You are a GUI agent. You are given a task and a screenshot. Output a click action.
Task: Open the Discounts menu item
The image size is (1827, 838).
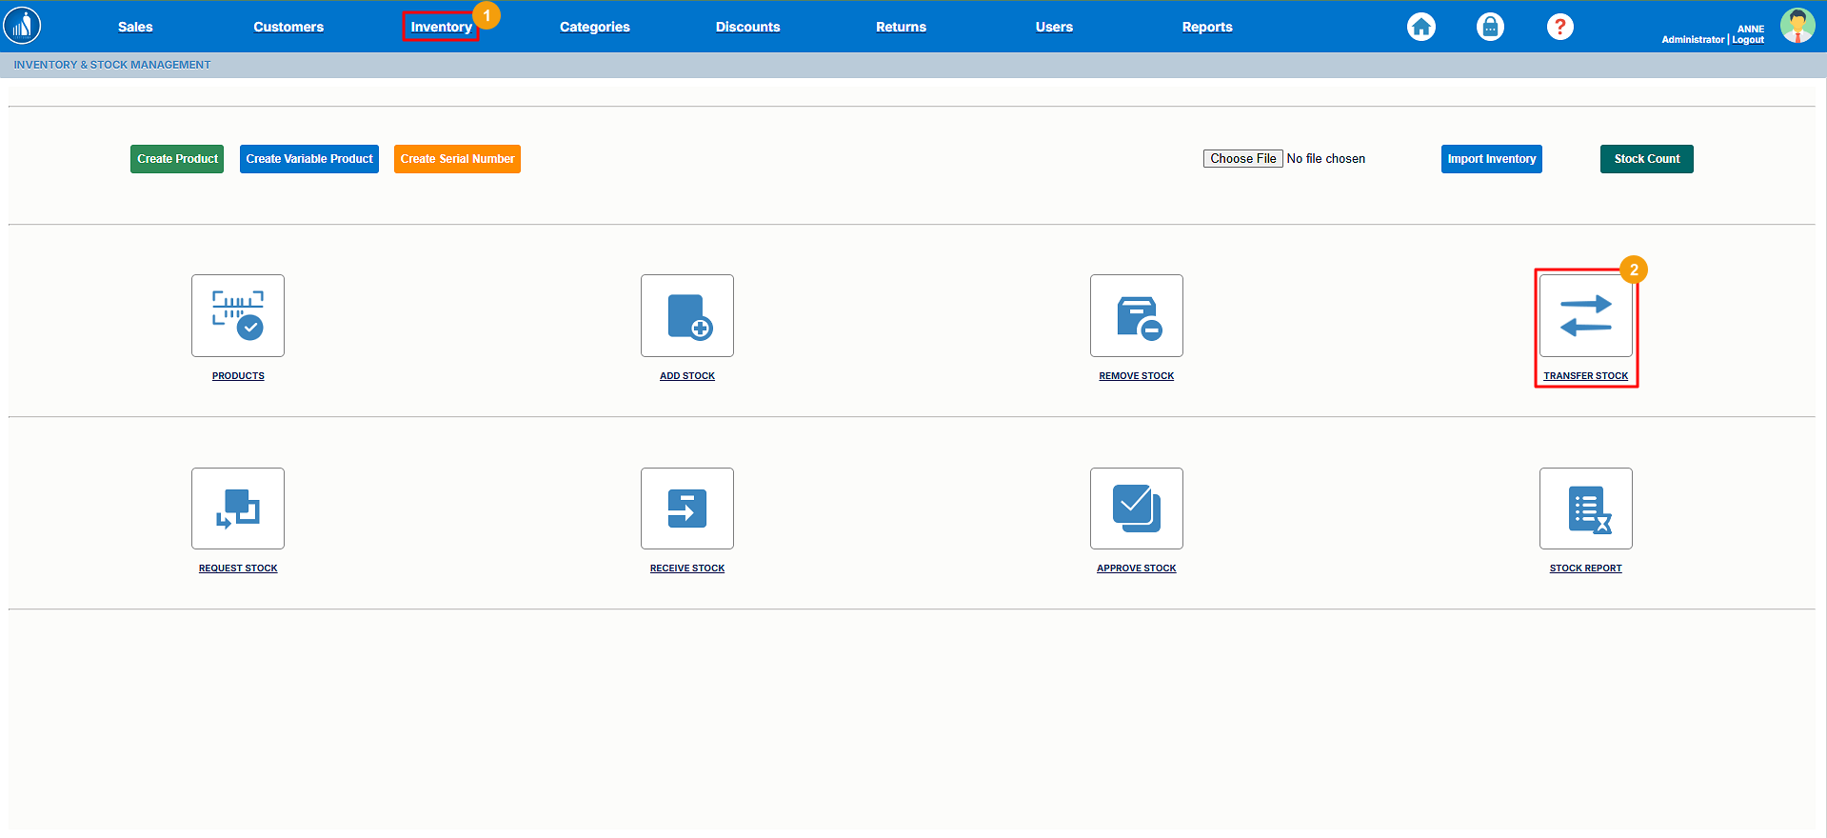point(747,27)
